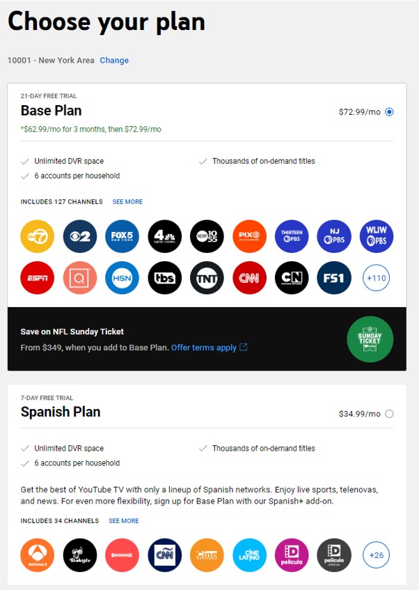Select the Cartoon Network icon

(x=291, y=277)
